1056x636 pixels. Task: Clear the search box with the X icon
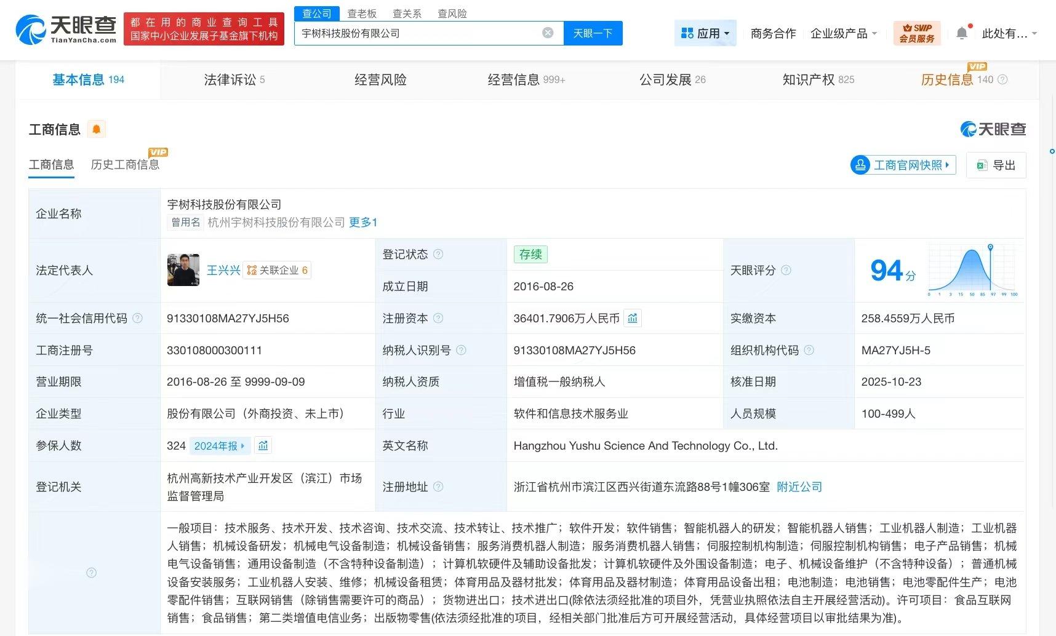pyautogui.click(x=547, y=33)
